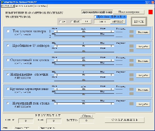
Task: Click the ПУСК button
Action: coord(139,21)
